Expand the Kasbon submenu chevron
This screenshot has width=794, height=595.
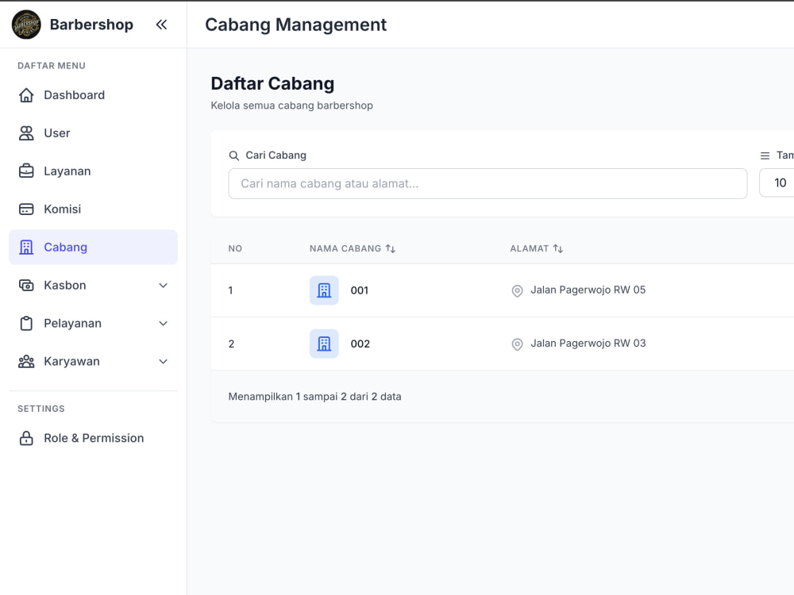point(163,286)
